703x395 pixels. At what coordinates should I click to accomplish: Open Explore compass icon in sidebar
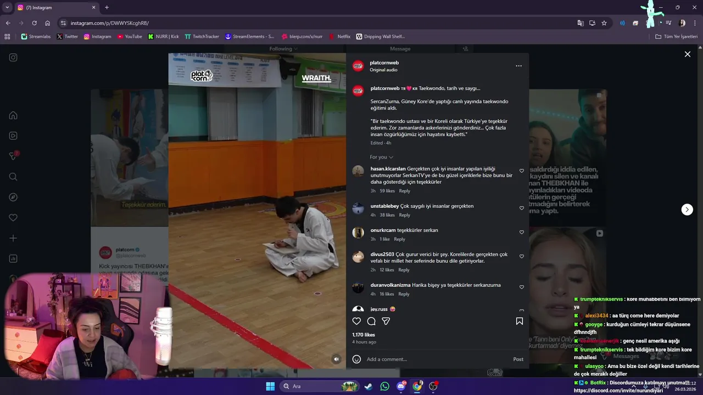13,197
